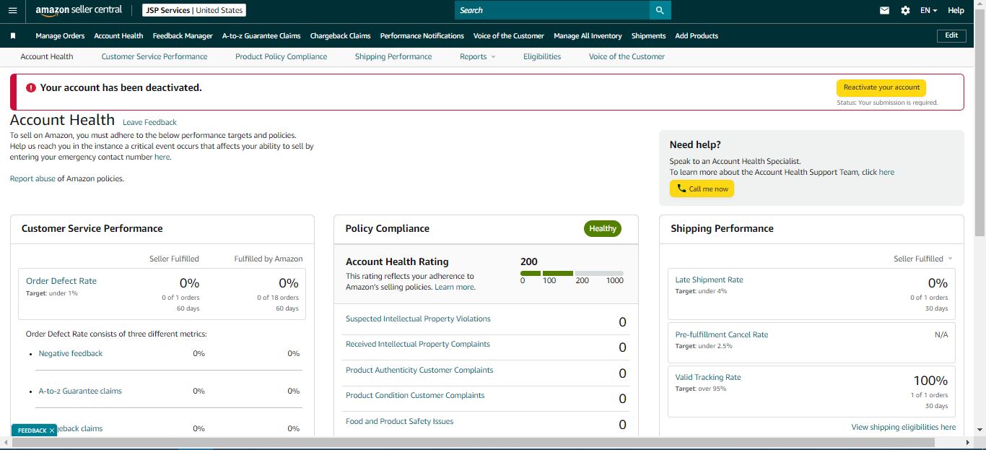Click the 100% Valid Tracking Rate value
The height and width of the screenshot is (450, 986).
(x=930, y=380)
